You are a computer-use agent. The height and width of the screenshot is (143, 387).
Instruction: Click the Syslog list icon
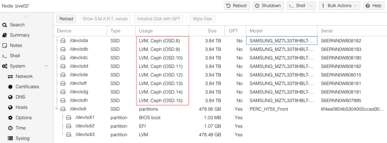[x=10, y=138]
